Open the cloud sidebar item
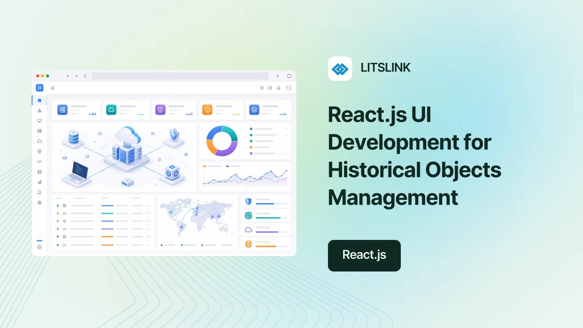 pyautogui.click(x=39, y=141)
